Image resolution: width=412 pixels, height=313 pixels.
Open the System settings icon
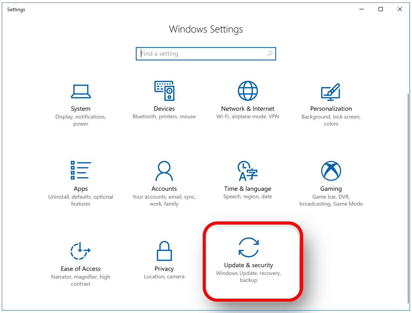[x=80, y=91]
